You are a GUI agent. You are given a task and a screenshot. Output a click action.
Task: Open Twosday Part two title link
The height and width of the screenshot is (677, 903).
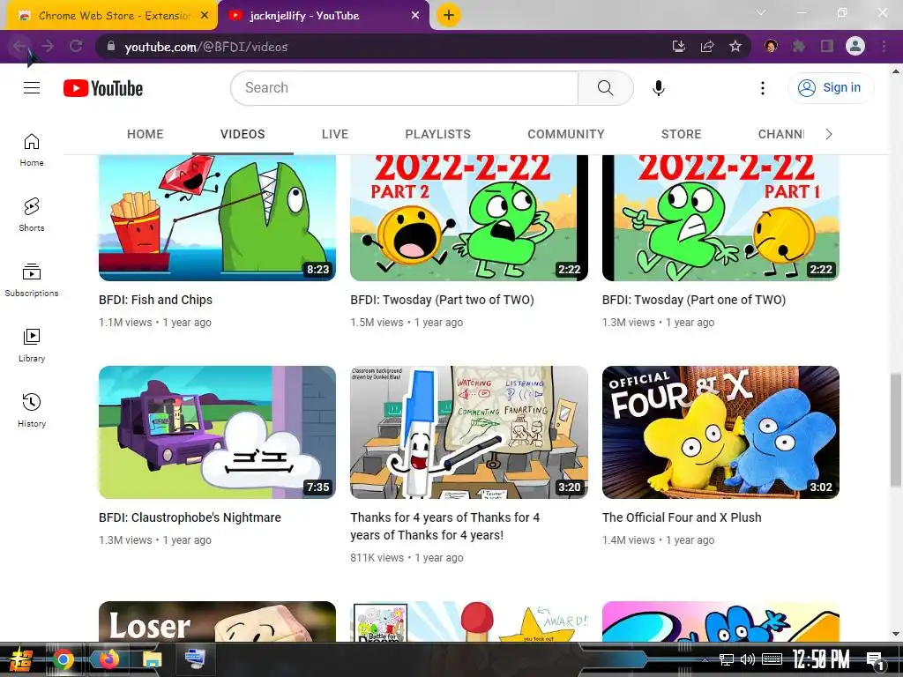(443, 300)
